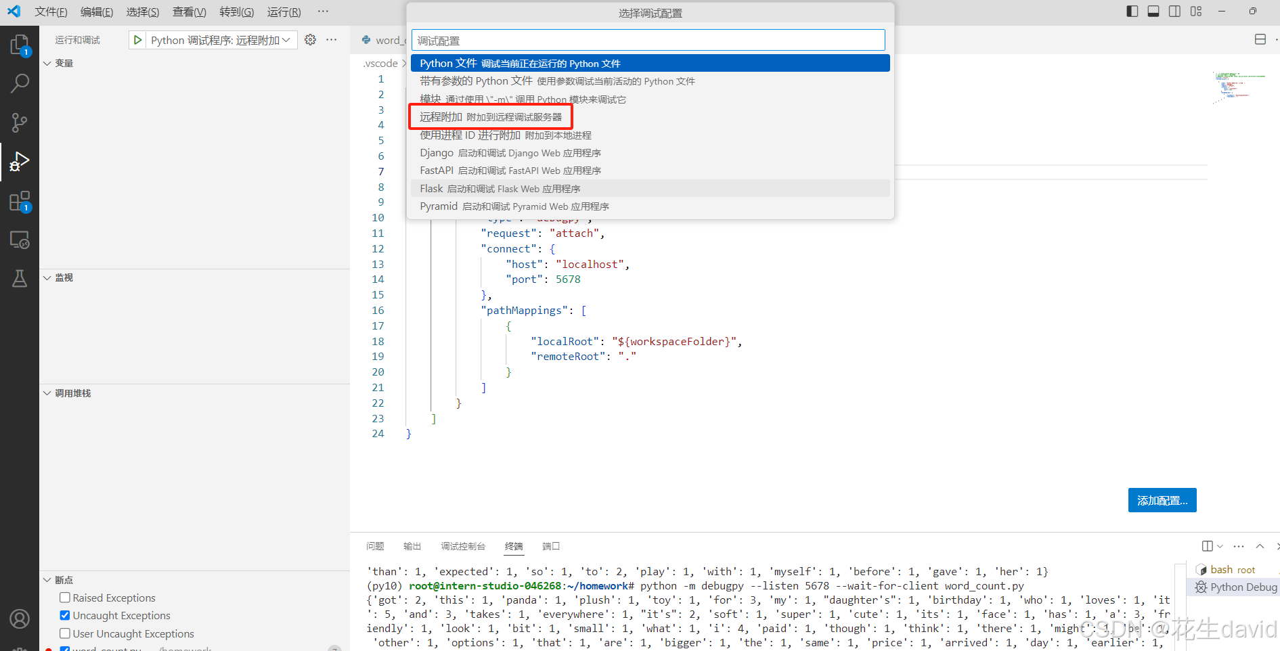Screen dimensions: 1280x651
Task: Open launch.json with the gear icon
Action: [310, 40]
